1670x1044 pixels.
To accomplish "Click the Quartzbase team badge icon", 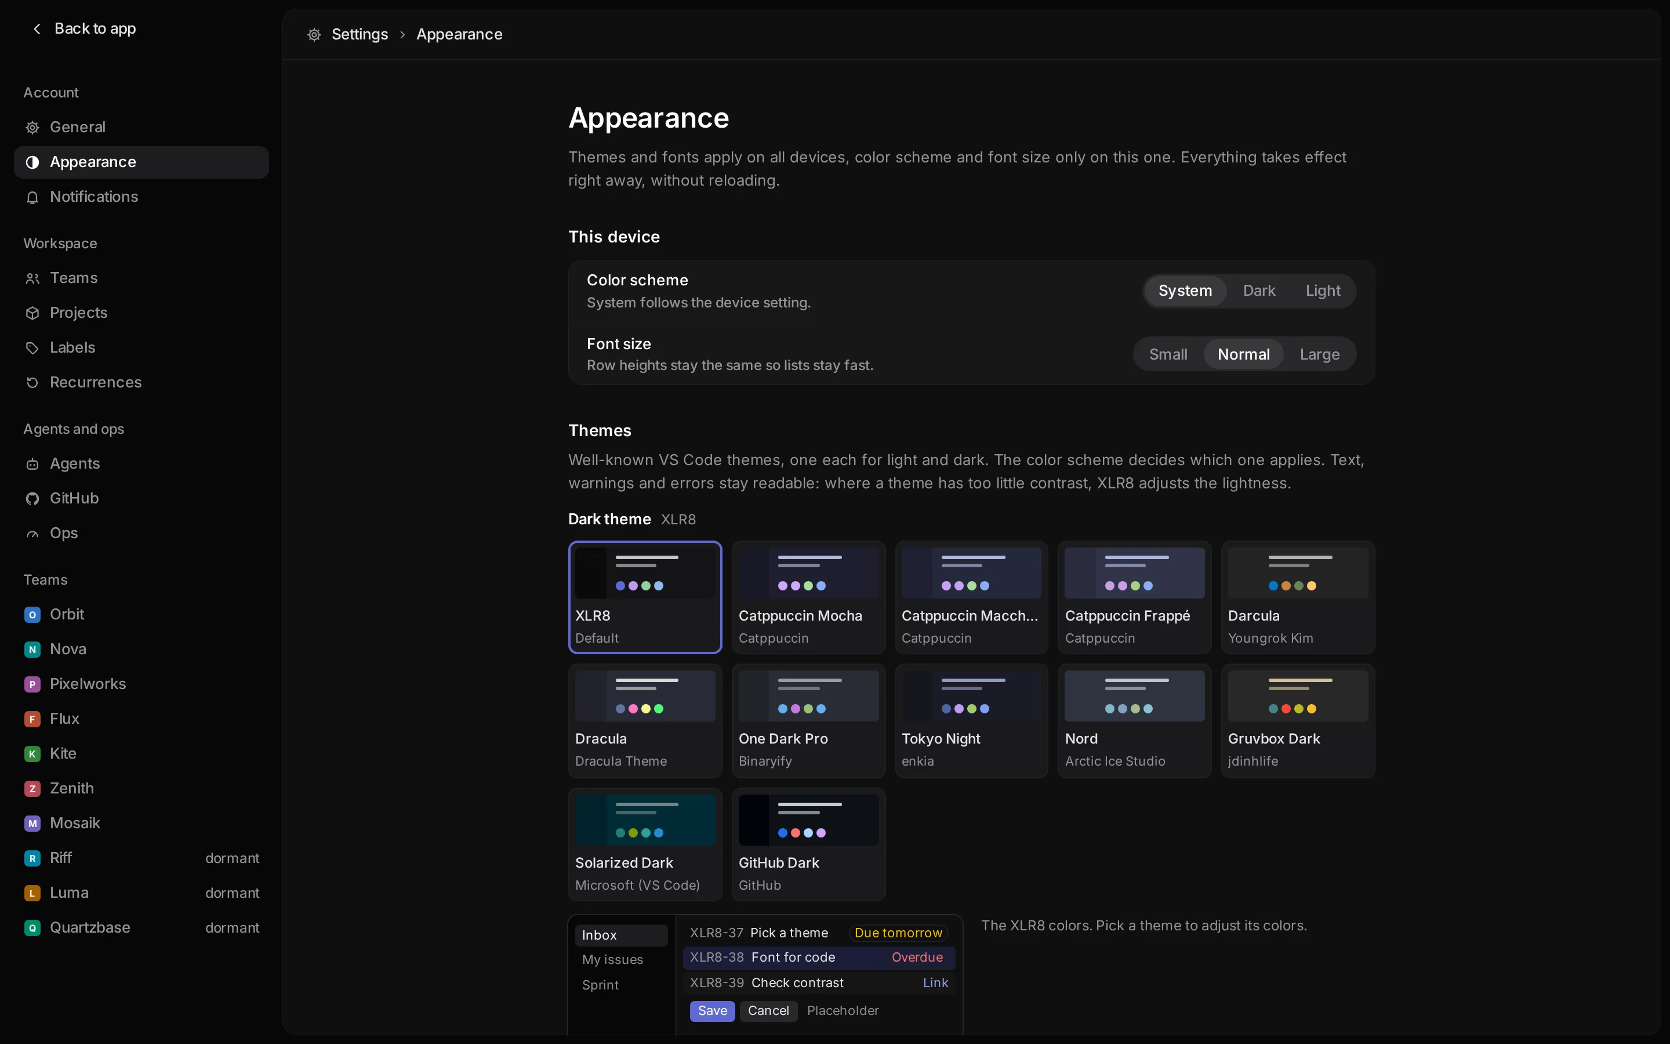I will (x=32, y=928).
